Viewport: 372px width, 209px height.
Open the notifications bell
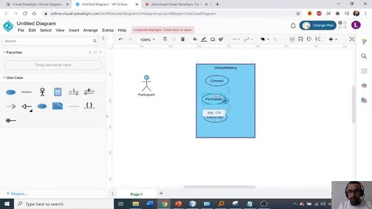pyautogui.click(x=293, y=26)
